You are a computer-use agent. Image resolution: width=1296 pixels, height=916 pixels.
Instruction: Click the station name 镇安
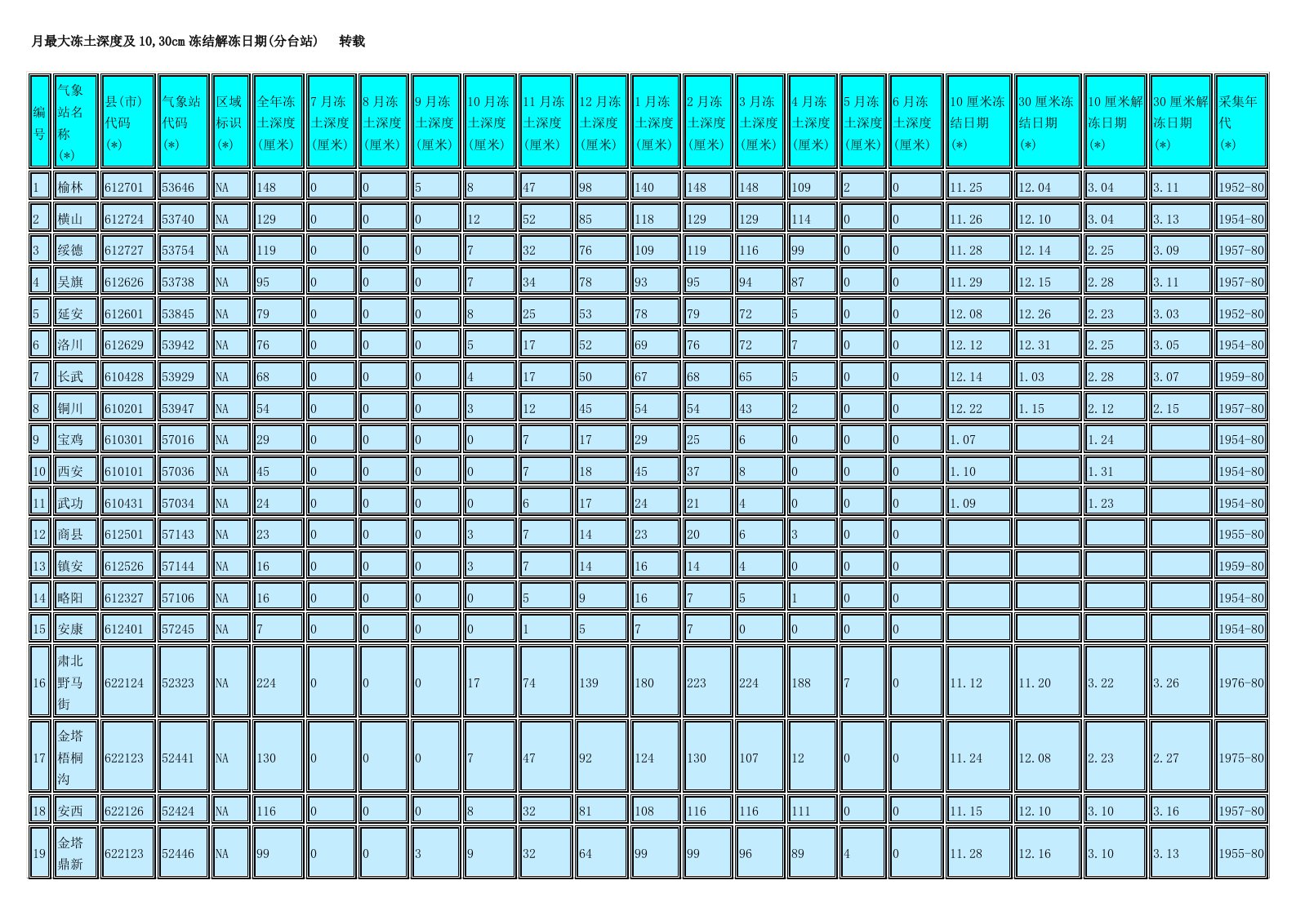[70, 566]
